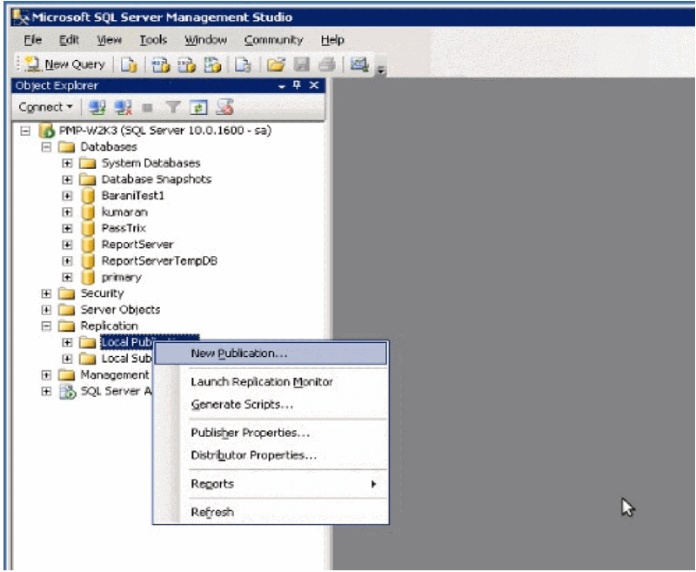Expand the PassTrix database node
Screen dimensions: 696x572
coord(67,228)
